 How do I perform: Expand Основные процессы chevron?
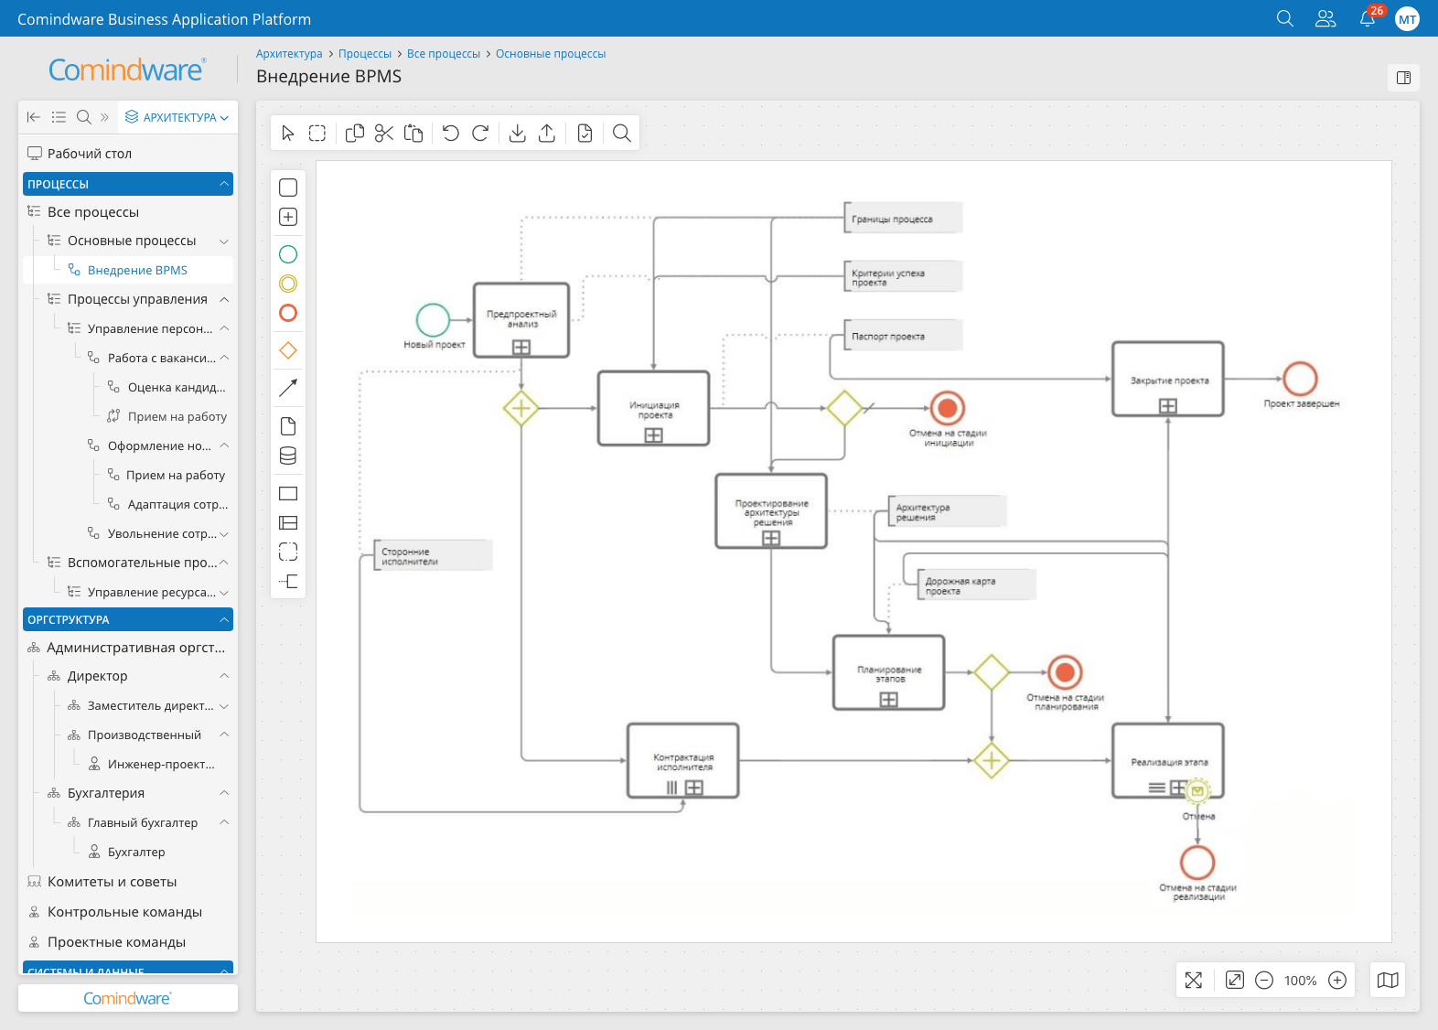(224, 241)
